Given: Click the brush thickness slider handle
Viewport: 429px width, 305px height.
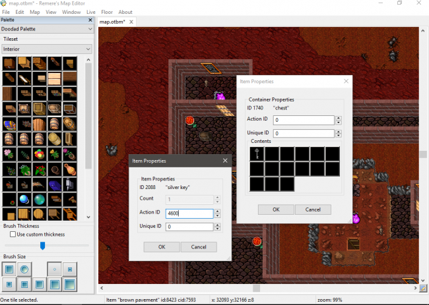Looking at the screenshot, I should pos(42,246).
